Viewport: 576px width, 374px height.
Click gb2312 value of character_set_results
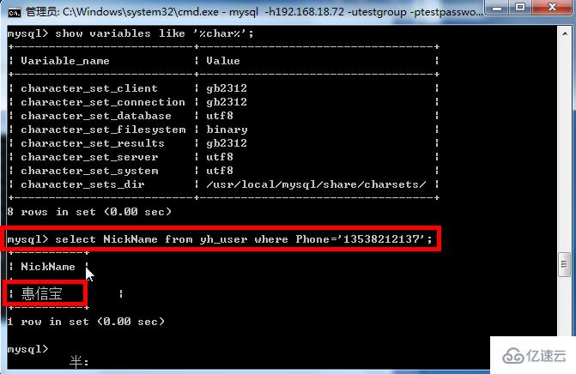click(227, 143)
